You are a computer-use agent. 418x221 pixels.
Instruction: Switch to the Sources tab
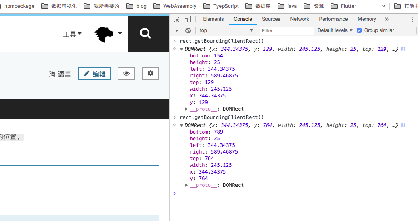271,19
